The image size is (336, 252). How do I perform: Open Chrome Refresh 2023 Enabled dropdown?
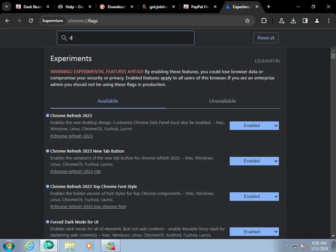click(x=254, y=126)
